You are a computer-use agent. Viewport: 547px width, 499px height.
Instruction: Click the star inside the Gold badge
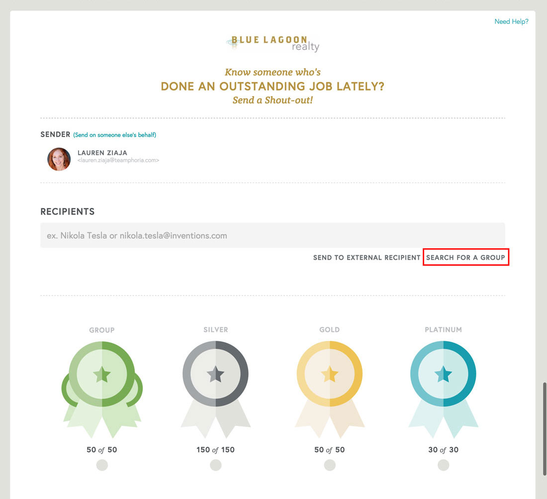click(x=330, y=374)
